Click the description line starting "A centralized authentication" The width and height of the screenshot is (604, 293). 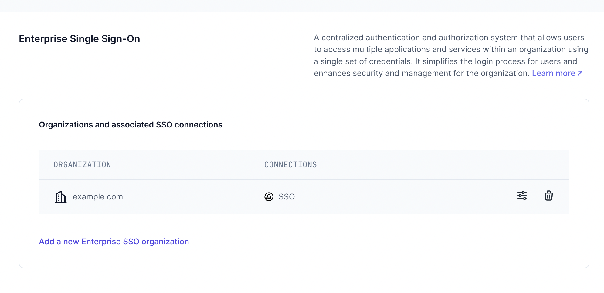coord(449,38)
